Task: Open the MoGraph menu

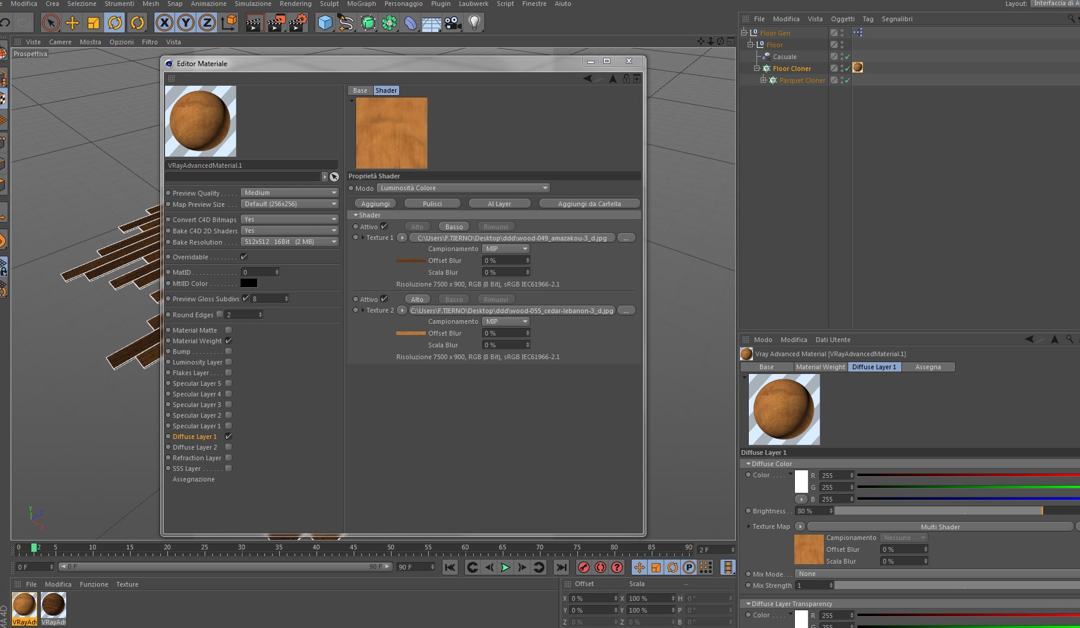Action: pos(361,4)
